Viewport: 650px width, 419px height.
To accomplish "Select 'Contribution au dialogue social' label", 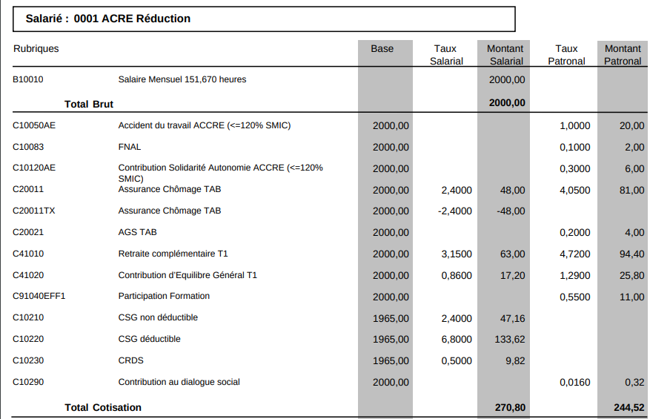I will pyautogui.click(x=179, y=383).
